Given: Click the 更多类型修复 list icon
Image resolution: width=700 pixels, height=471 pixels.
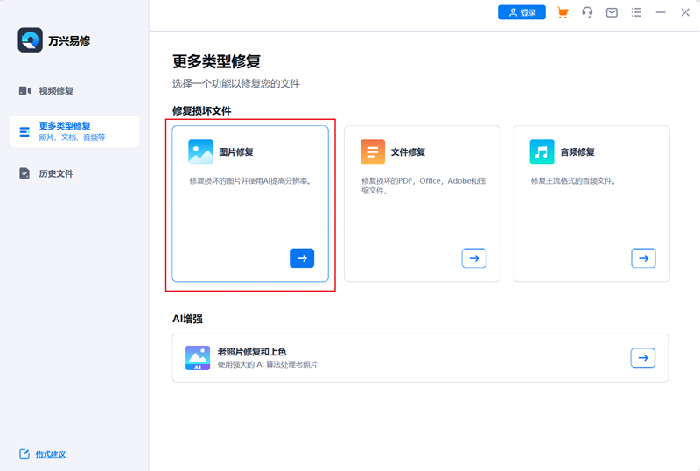Looking at the screenshot, I should point(24,132).
